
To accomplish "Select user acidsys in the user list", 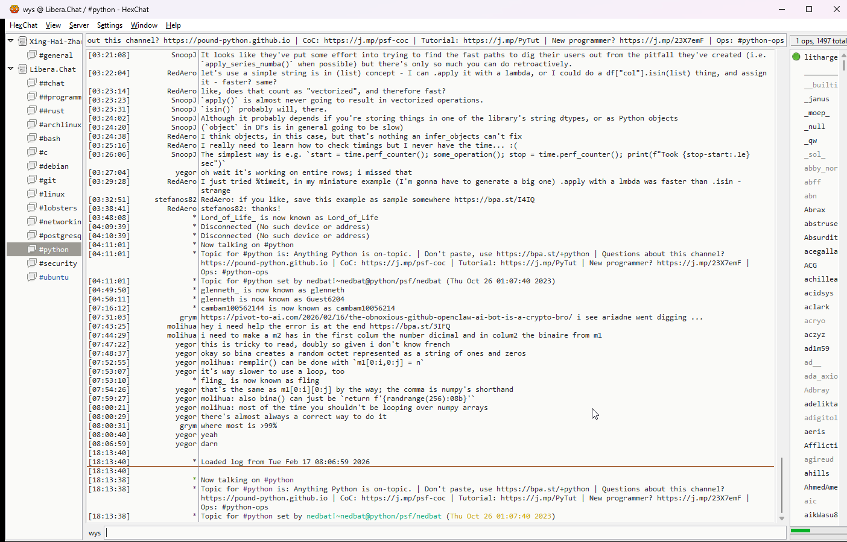I will 819,293.
